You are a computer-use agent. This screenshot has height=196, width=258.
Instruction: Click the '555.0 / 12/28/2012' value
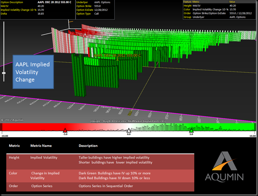(241, 13)
